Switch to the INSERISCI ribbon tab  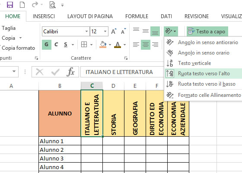point(44,16)
